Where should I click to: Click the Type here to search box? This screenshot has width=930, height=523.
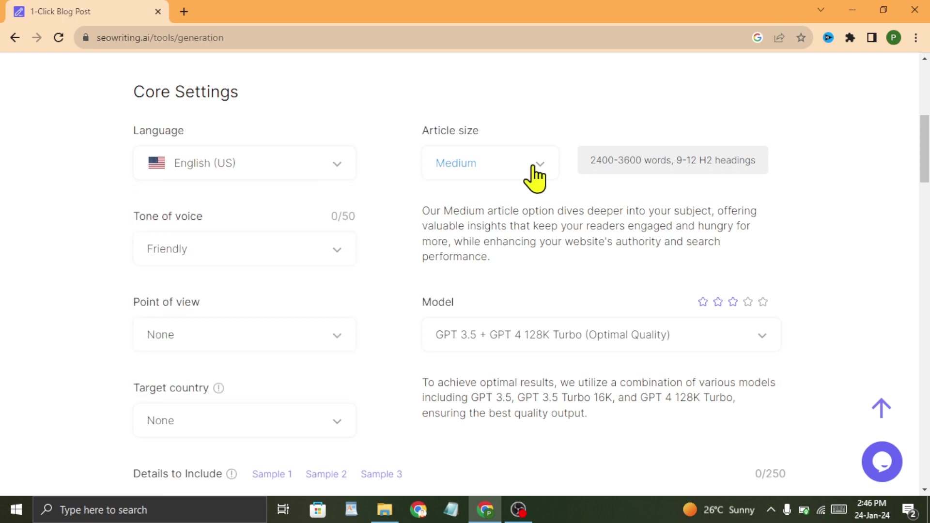pos(150,509)
